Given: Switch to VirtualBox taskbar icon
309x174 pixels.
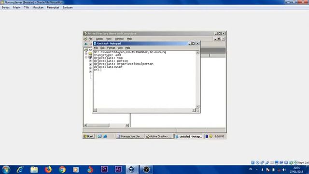Looking at the screenshot, I should click(x=132, y=170).
